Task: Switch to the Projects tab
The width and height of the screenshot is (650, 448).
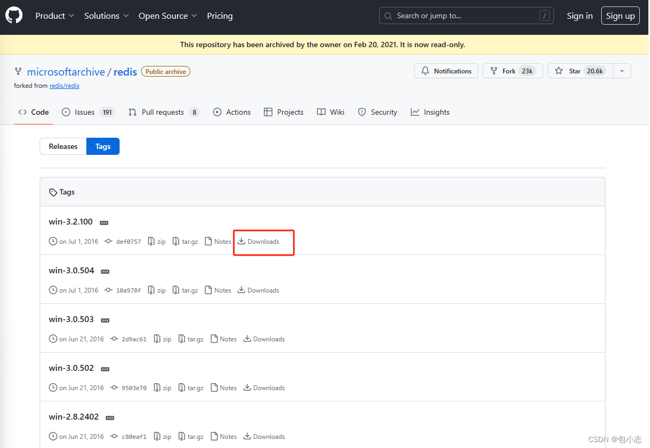Action: point(284,112)
